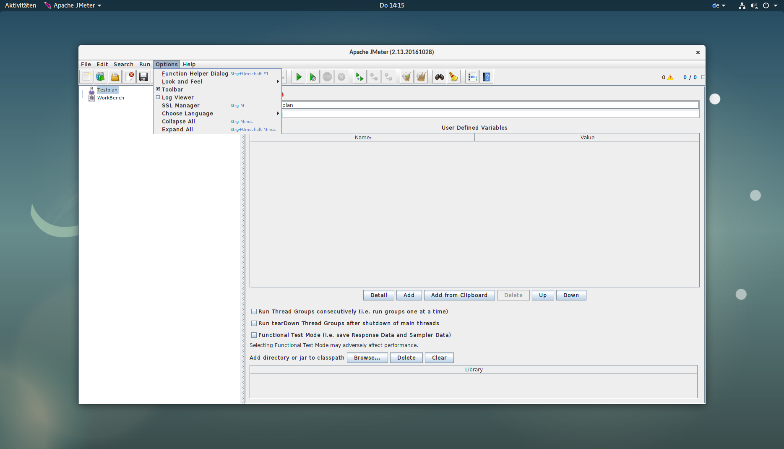
Task: Click the Name: column header
Action: 362,137
